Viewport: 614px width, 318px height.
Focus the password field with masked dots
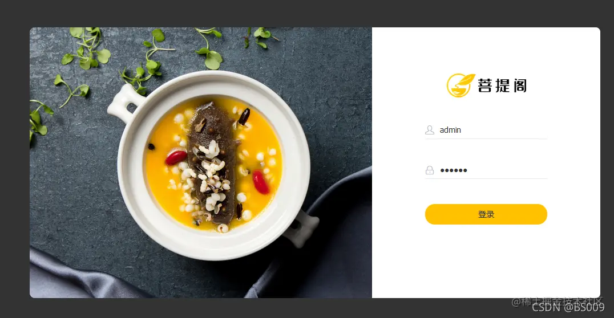point(486,170)
